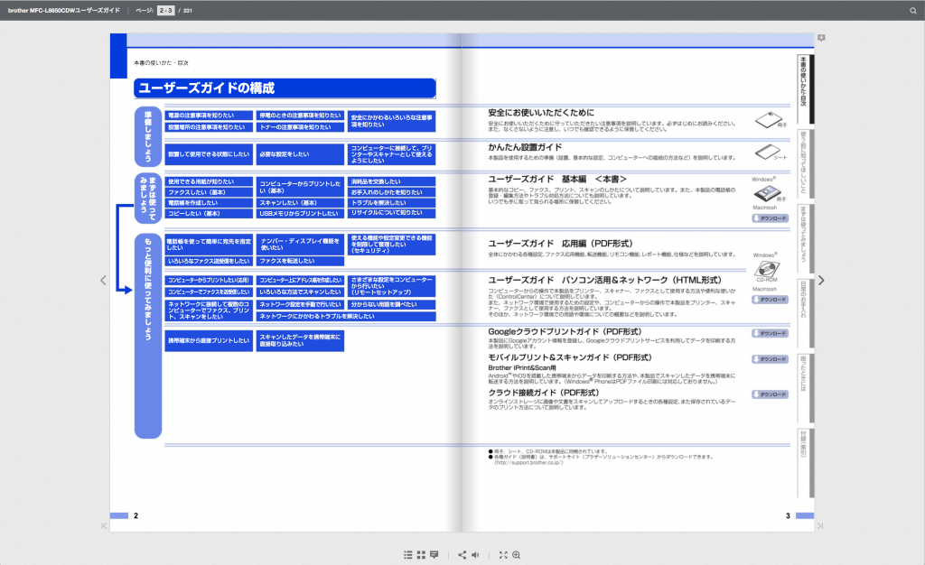Open the notes/comments panel icon
Screen dimensions: 925x565
tap(434, 555)
